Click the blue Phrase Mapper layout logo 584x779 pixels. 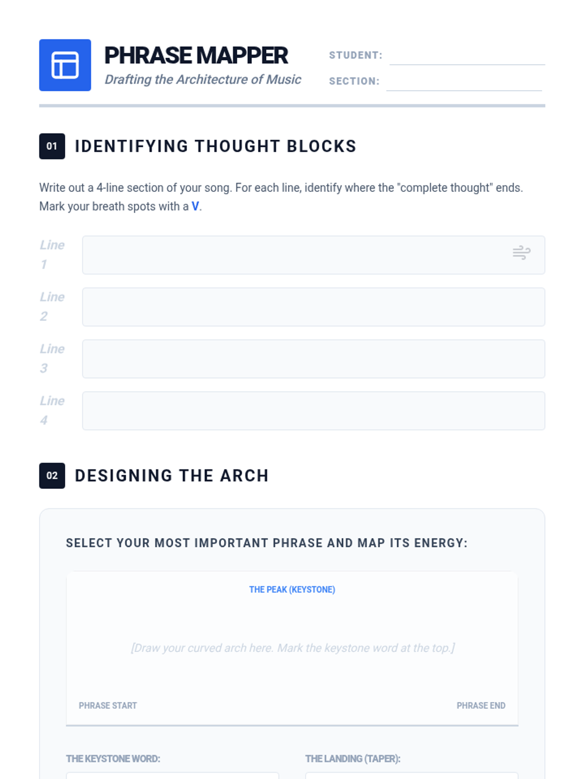(65, 65)
